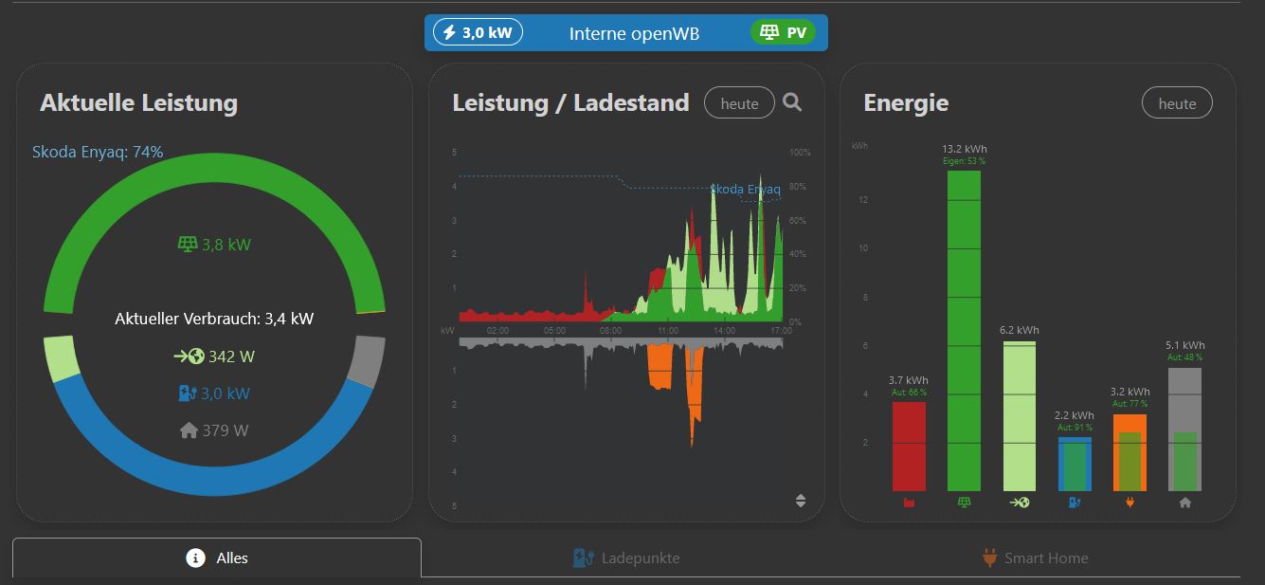Click the gray house arc of the power ring

pos(368,361)
